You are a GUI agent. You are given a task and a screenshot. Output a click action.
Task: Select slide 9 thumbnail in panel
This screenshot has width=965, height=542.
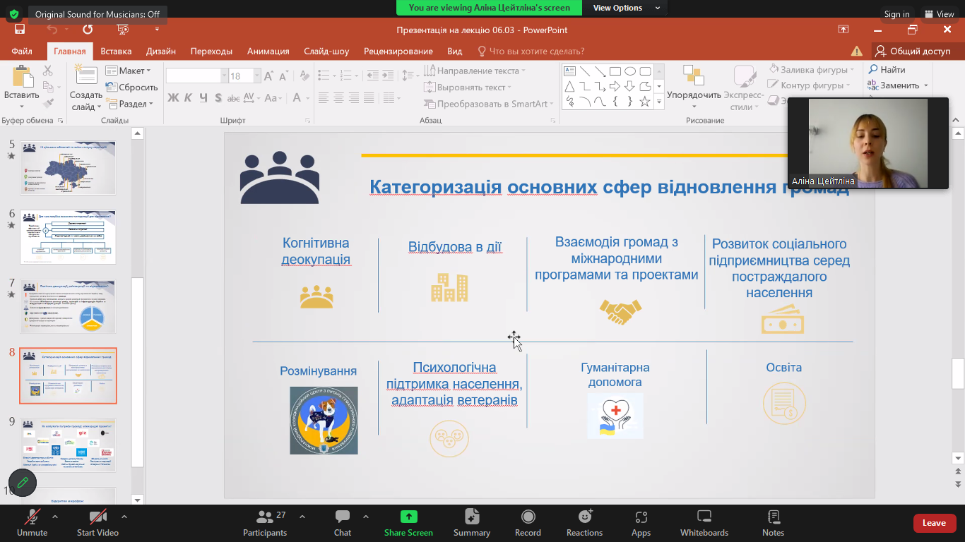coord(69,445)
